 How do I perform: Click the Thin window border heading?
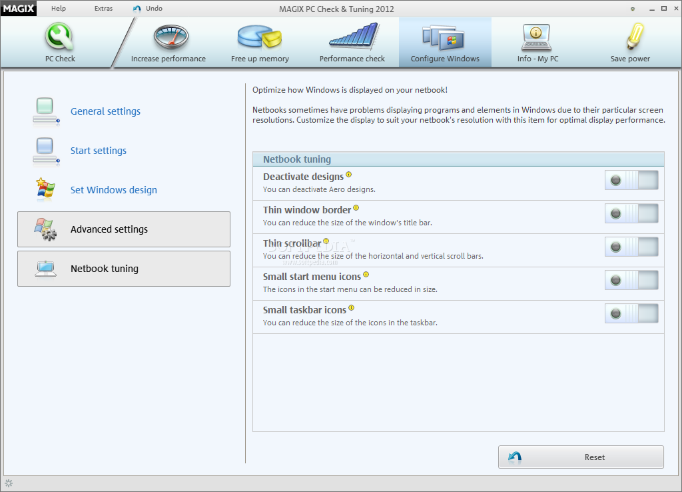click(306, 210)
